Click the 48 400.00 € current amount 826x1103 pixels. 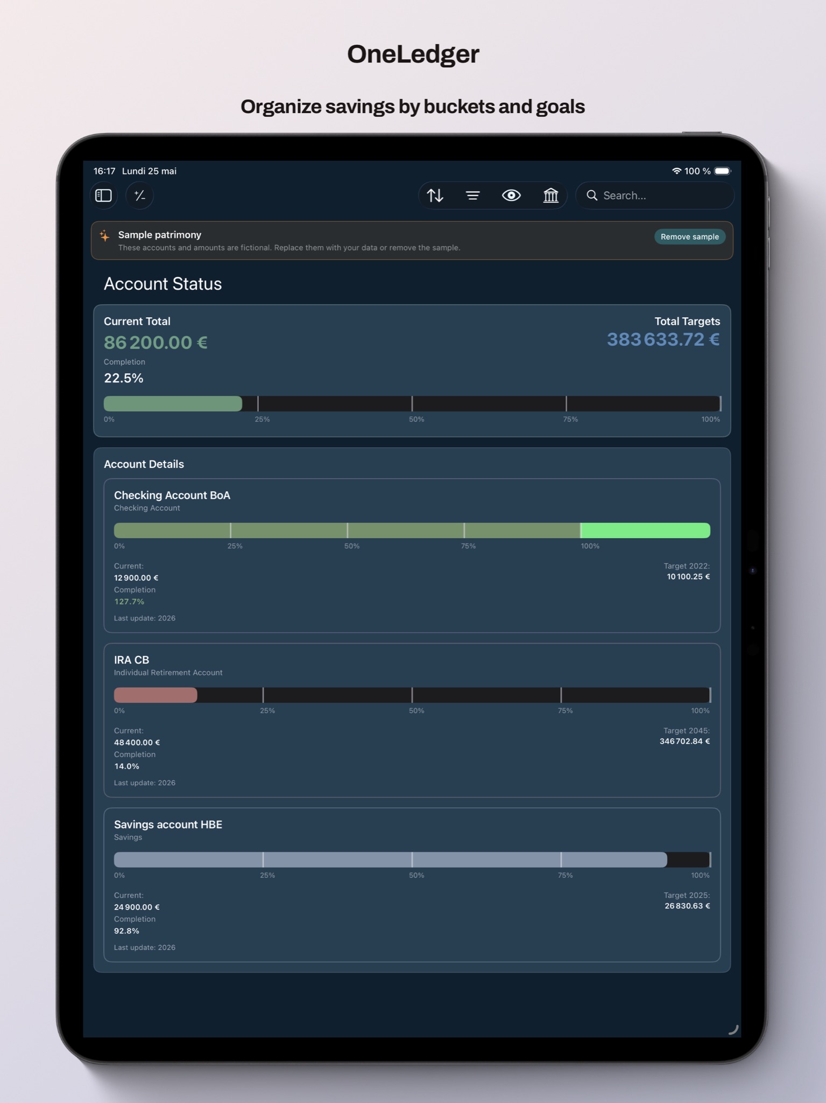pos(137,743)
